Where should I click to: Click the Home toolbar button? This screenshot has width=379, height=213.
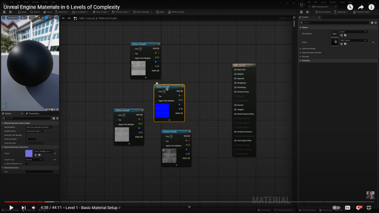click(x=47, y=12)
